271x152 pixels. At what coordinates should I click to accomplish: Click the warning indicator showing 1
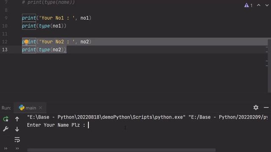click(249, 5)
